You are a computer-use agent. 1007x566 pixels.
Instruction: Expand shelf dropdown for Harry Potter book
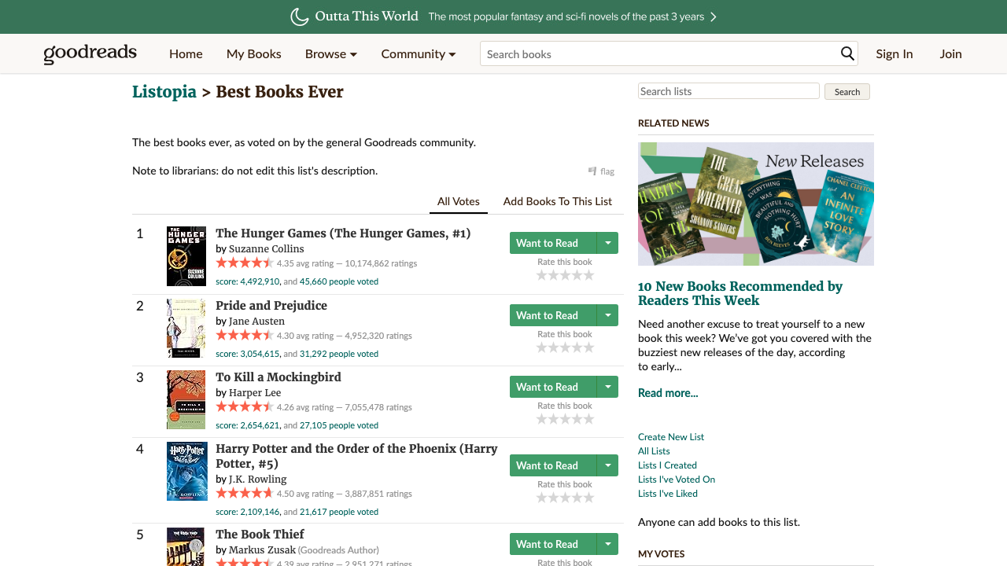(607, 465)
